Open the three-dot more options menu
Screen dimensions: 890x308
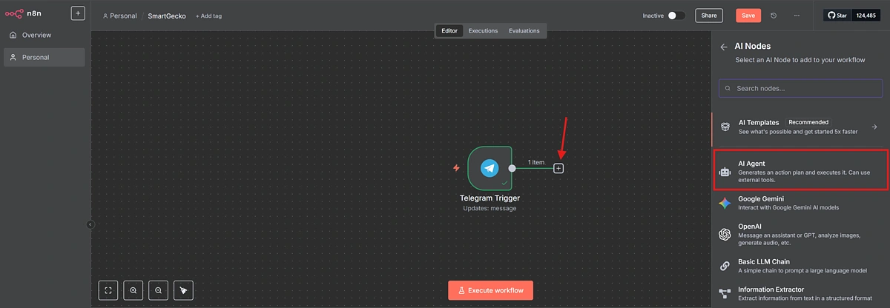pos(797,16)
